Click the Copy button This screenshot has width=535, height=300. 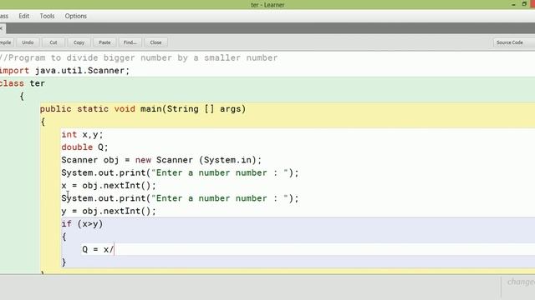pyautogui.click(x=79, y=42)
